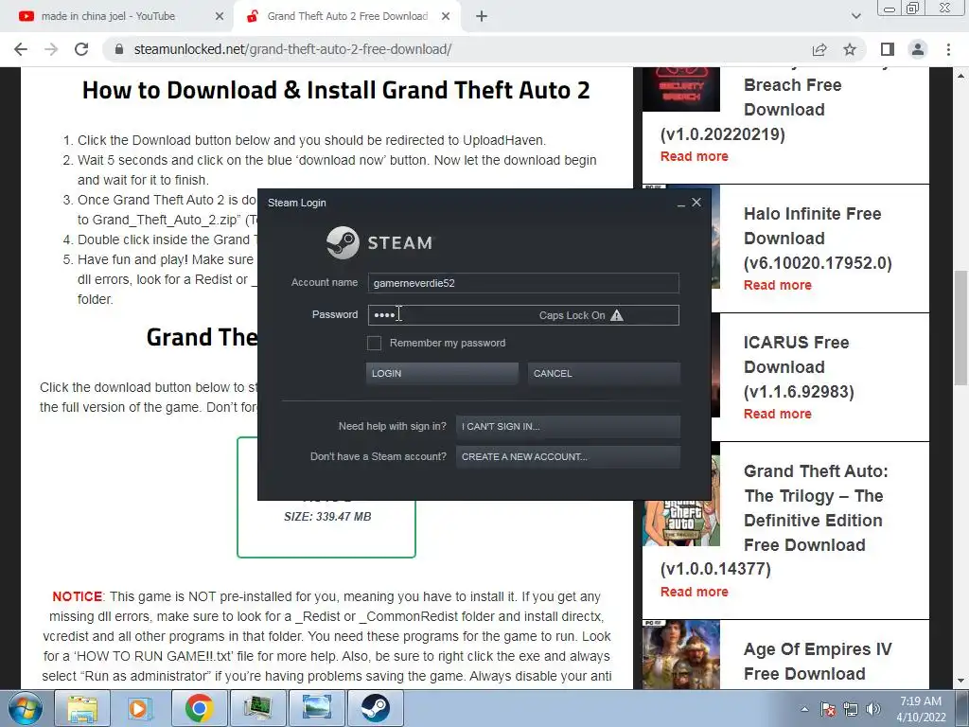Open the Windows Start menu
This screenshot has height=727, width=969.
pyautogui.click(x=25, y=708)
